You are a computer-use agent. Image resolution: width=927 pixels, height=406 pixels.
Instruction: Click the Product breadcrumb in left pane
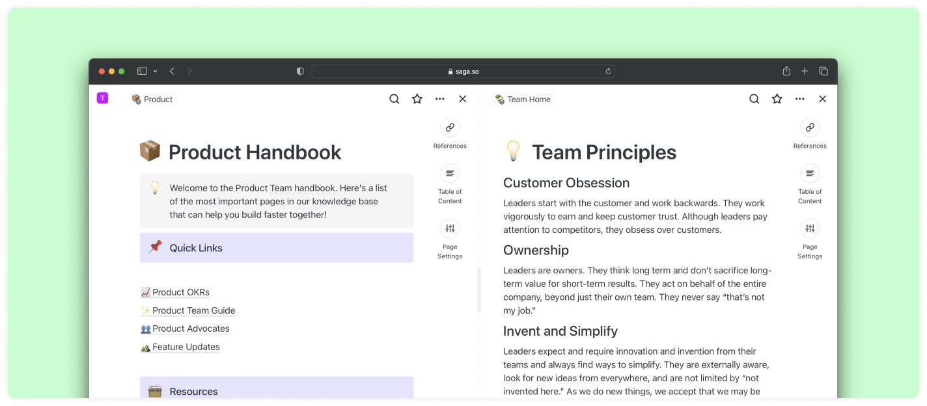point(153,100)
